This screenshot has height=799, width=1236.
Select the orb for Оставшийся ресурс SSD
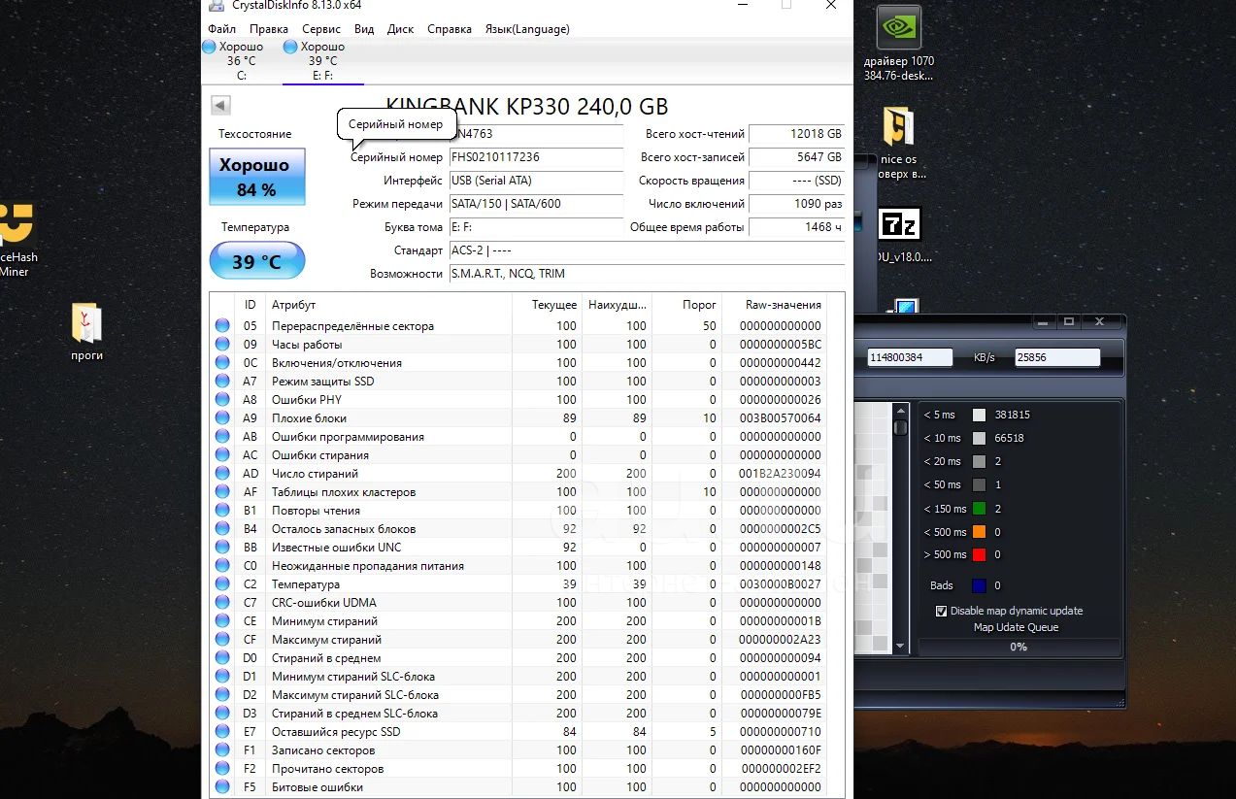pos(223,732)
